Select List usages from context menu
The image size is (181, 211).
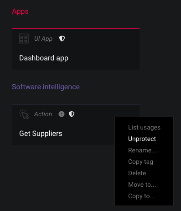(x=144, y=127)
